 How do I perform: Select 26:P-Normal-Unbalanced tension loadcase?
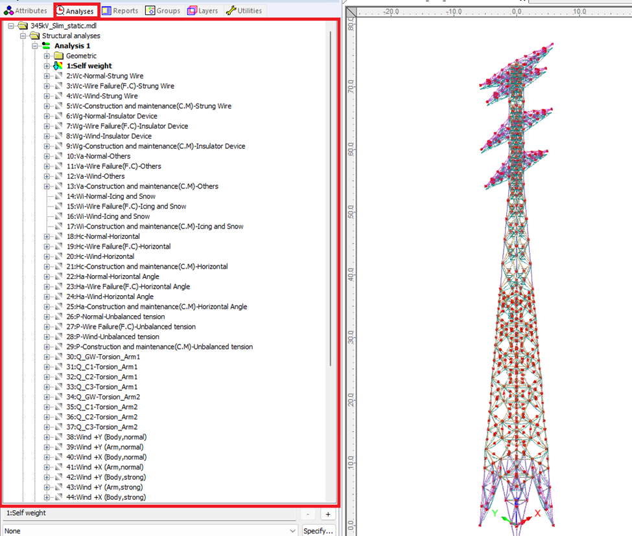(115, 317)
